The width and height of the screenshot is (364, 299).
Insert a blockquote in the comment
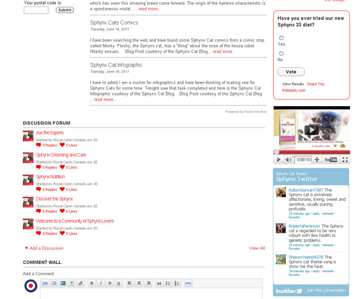click(159, 283)
